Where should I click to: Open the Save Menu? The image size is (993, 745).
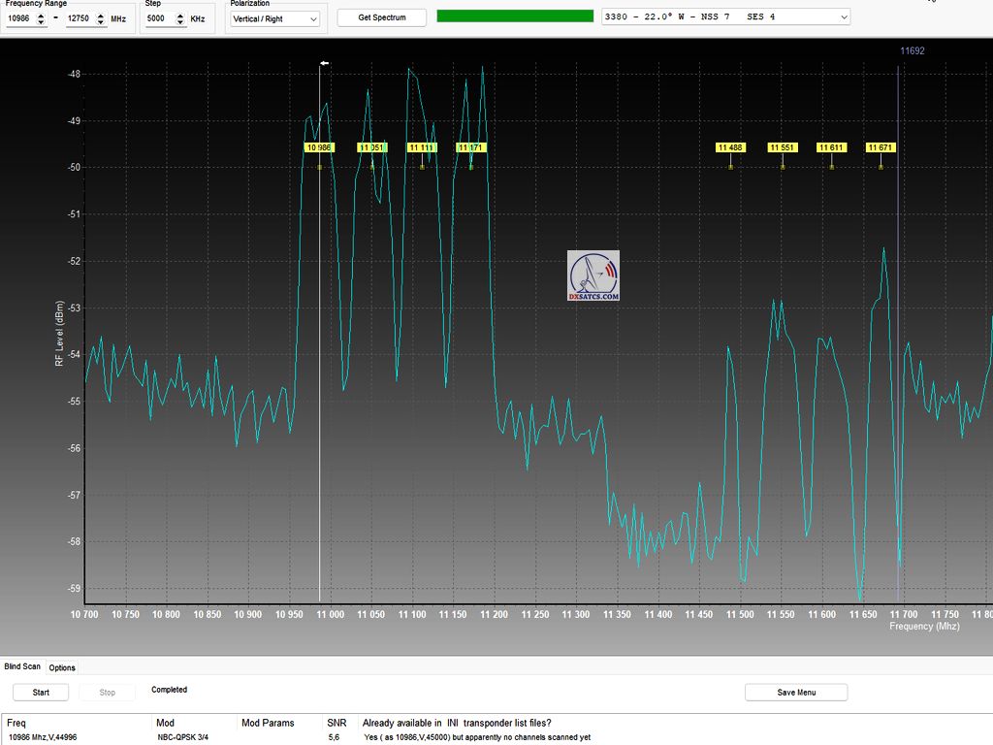point(795,693)
